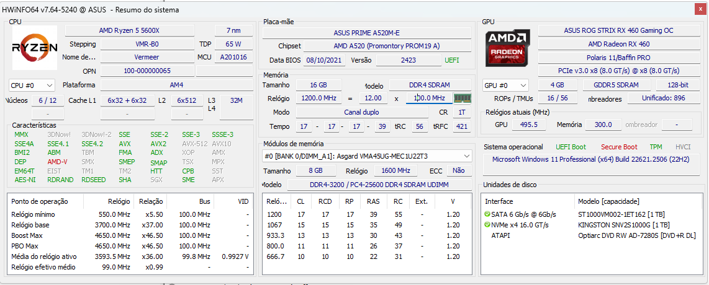Click the tRFC 421 value
This screenshot has height=285, width=709.
click(462, 126)
